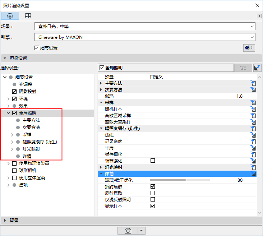Collapse 全局照明 tree node

pos(8,113)
